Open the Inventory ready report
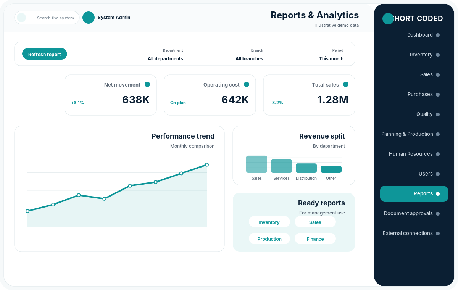The height and width of the screenshot is (290, 458). (x=269, y=222)
